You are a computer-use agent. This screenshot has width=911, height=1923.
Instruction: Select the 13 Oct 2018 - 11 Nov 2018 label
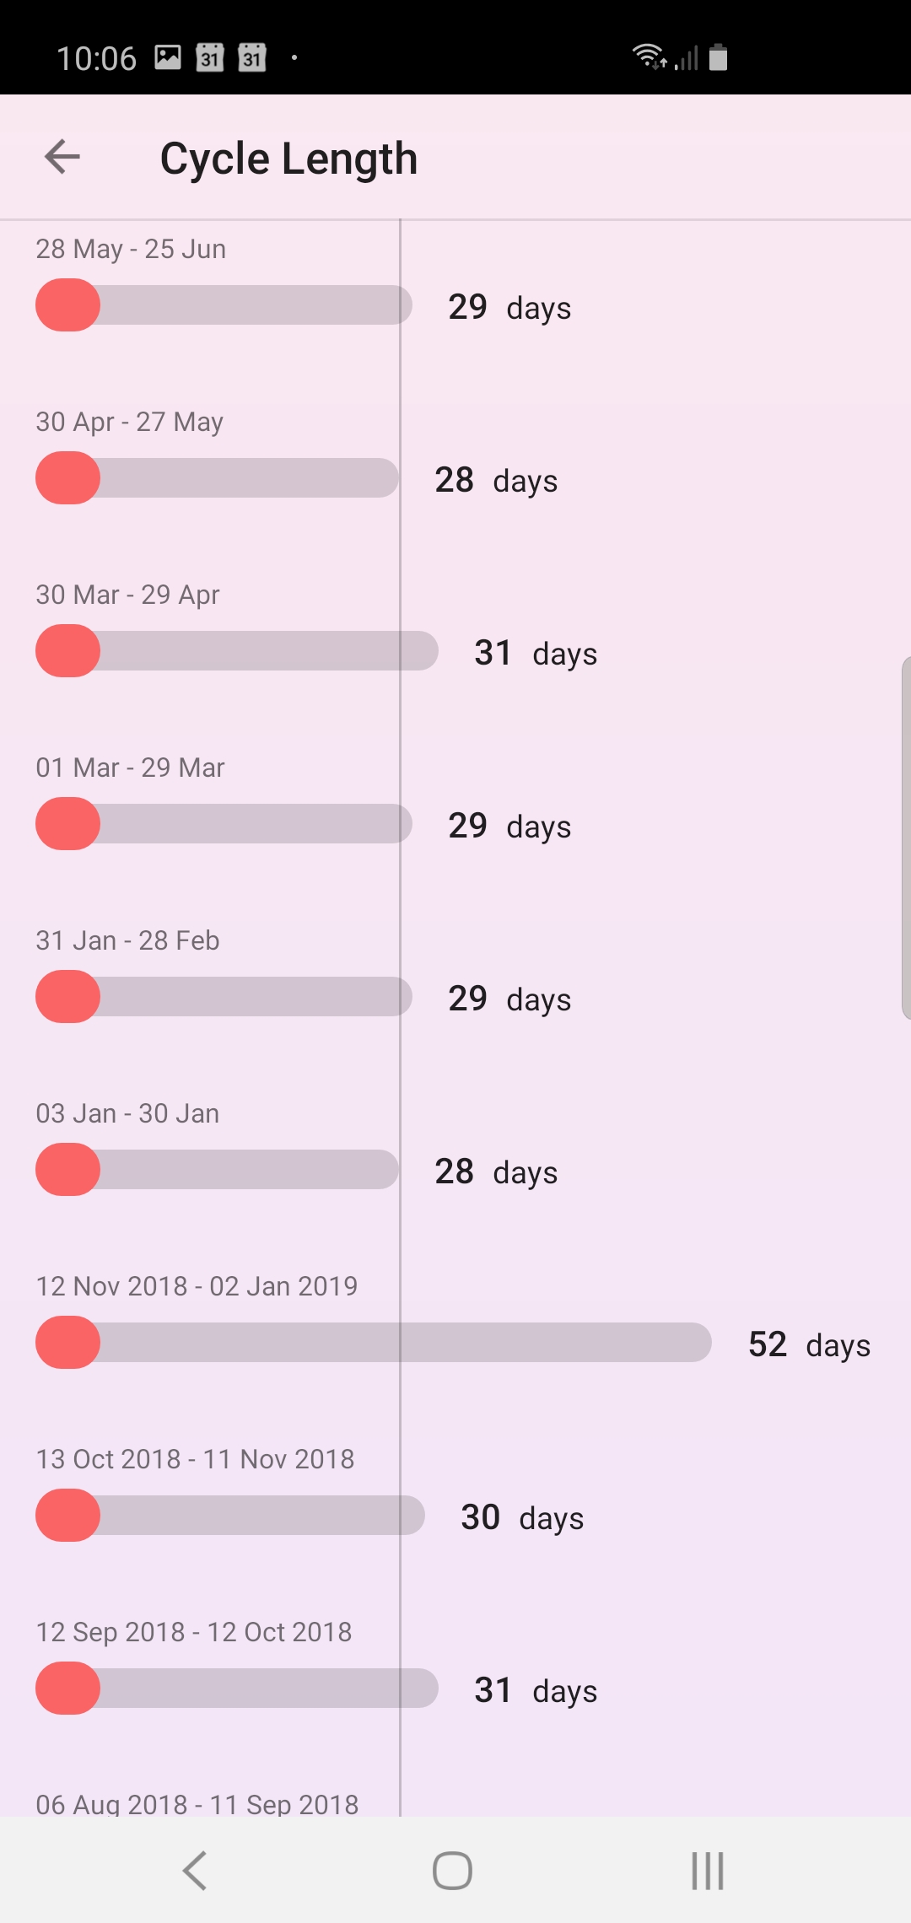point(195,1459)
